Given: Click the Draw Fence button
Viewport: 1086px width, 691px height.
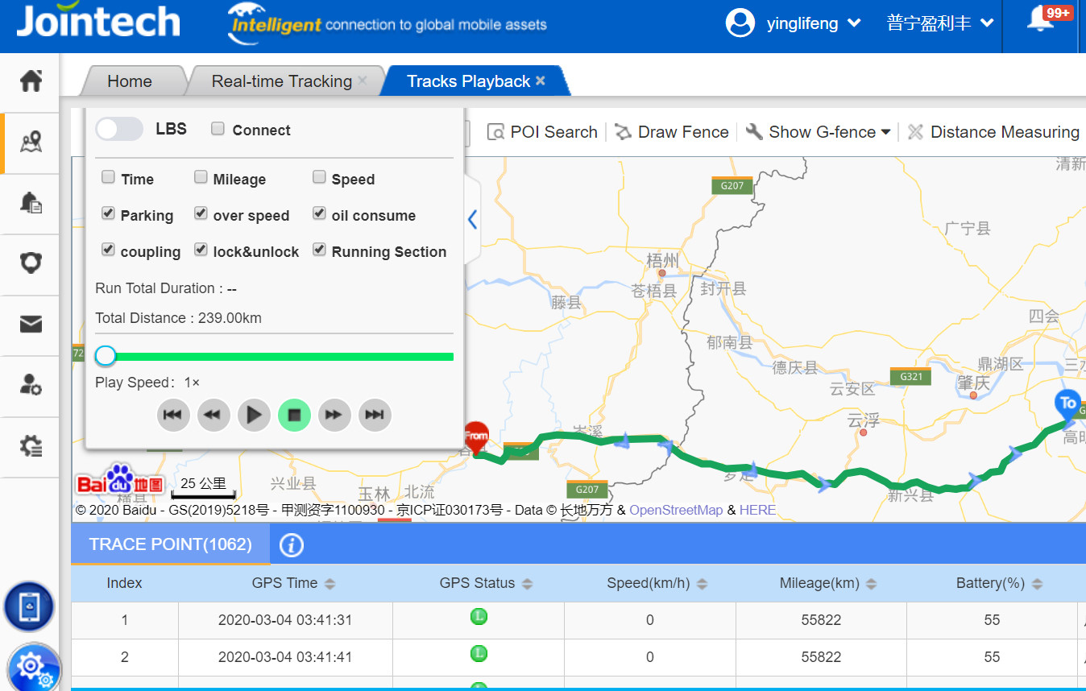Looking at the screenshot, I should pos(672,132).
